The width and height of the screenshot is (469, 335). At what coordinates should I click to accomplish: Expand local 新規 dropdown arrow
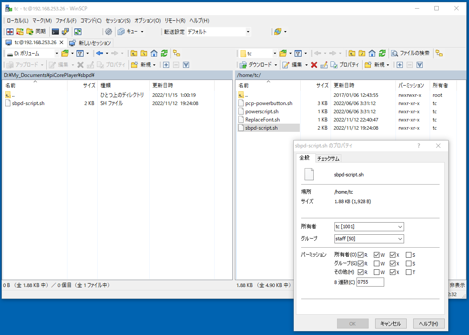point(154,65)
